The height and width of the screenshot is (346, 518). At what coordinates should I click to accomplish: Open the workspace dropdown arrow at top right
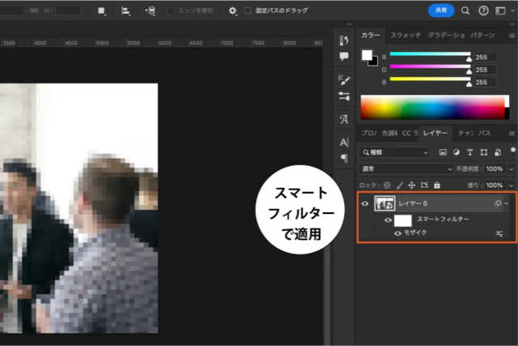512,11
